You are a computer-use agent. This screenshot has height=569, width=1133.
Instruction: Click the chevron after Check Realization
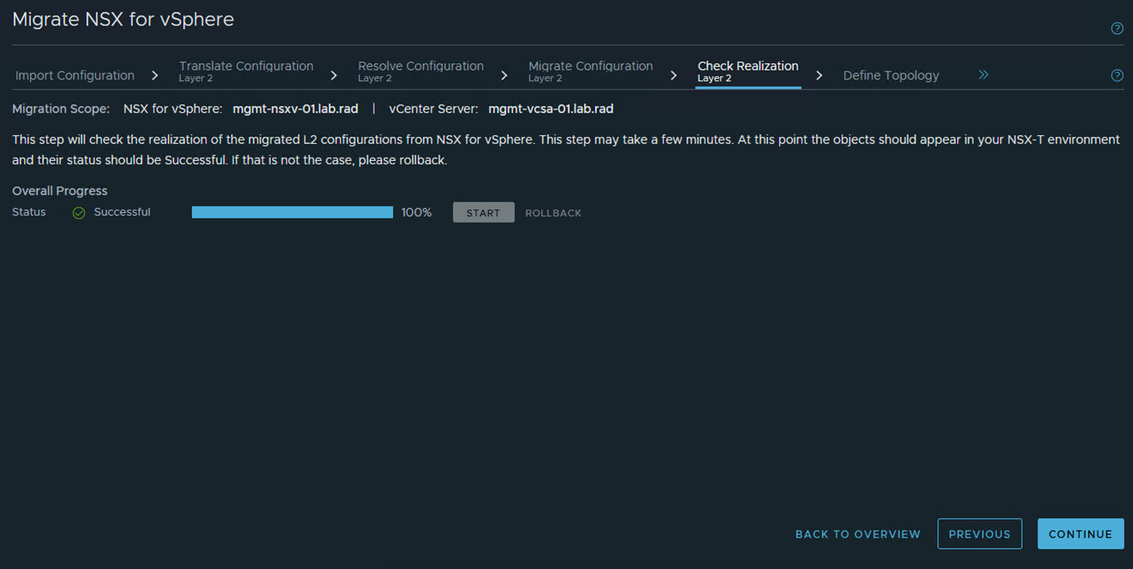[x=819, y=76]
